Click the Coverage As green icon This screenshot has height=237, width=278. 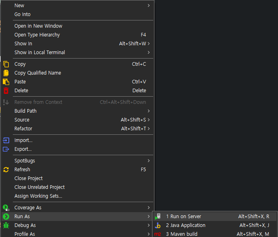[6, 208]
